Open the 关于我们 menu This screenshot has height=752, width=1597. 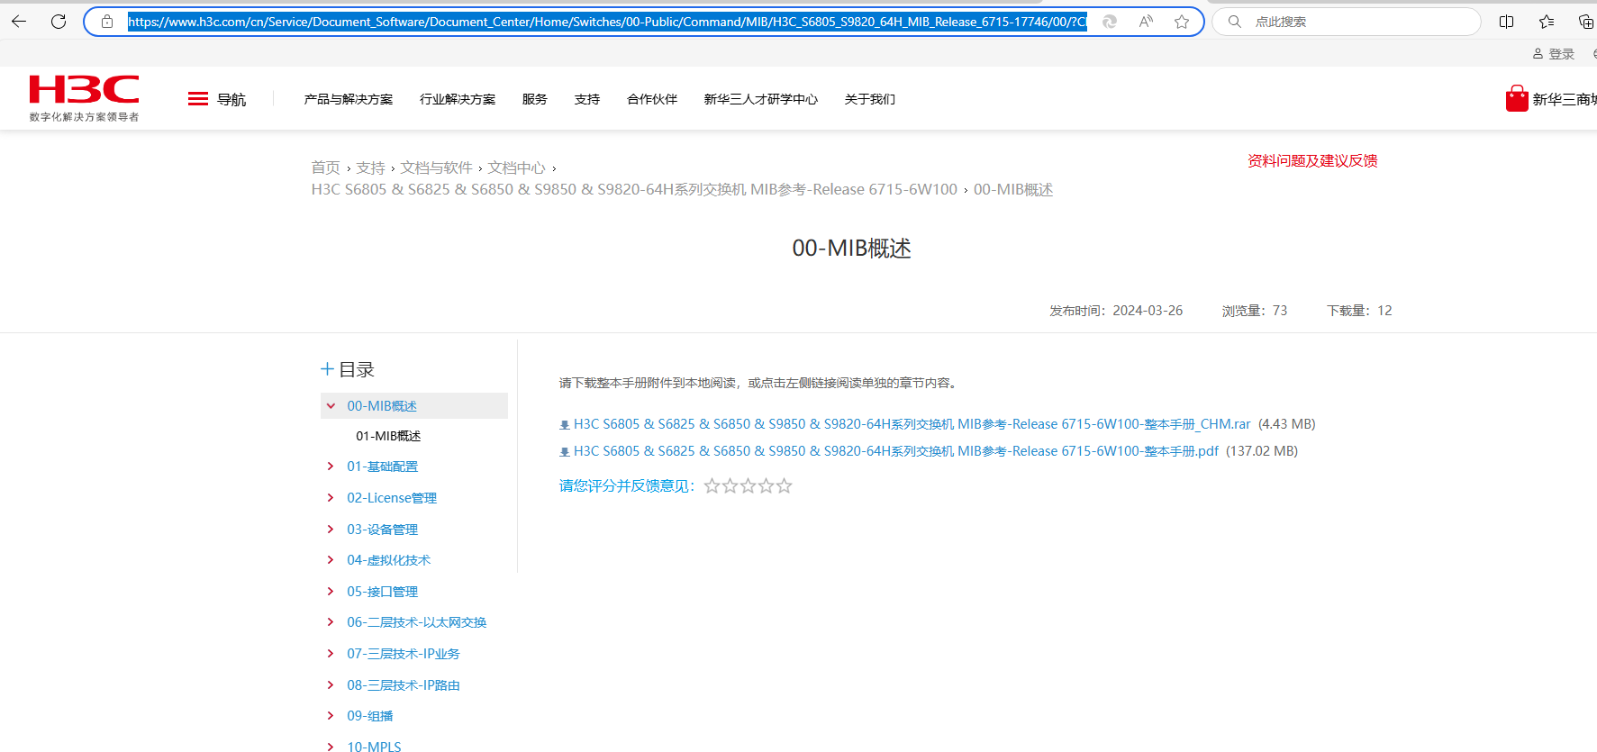pyautogui.click(x=870, y=99)
